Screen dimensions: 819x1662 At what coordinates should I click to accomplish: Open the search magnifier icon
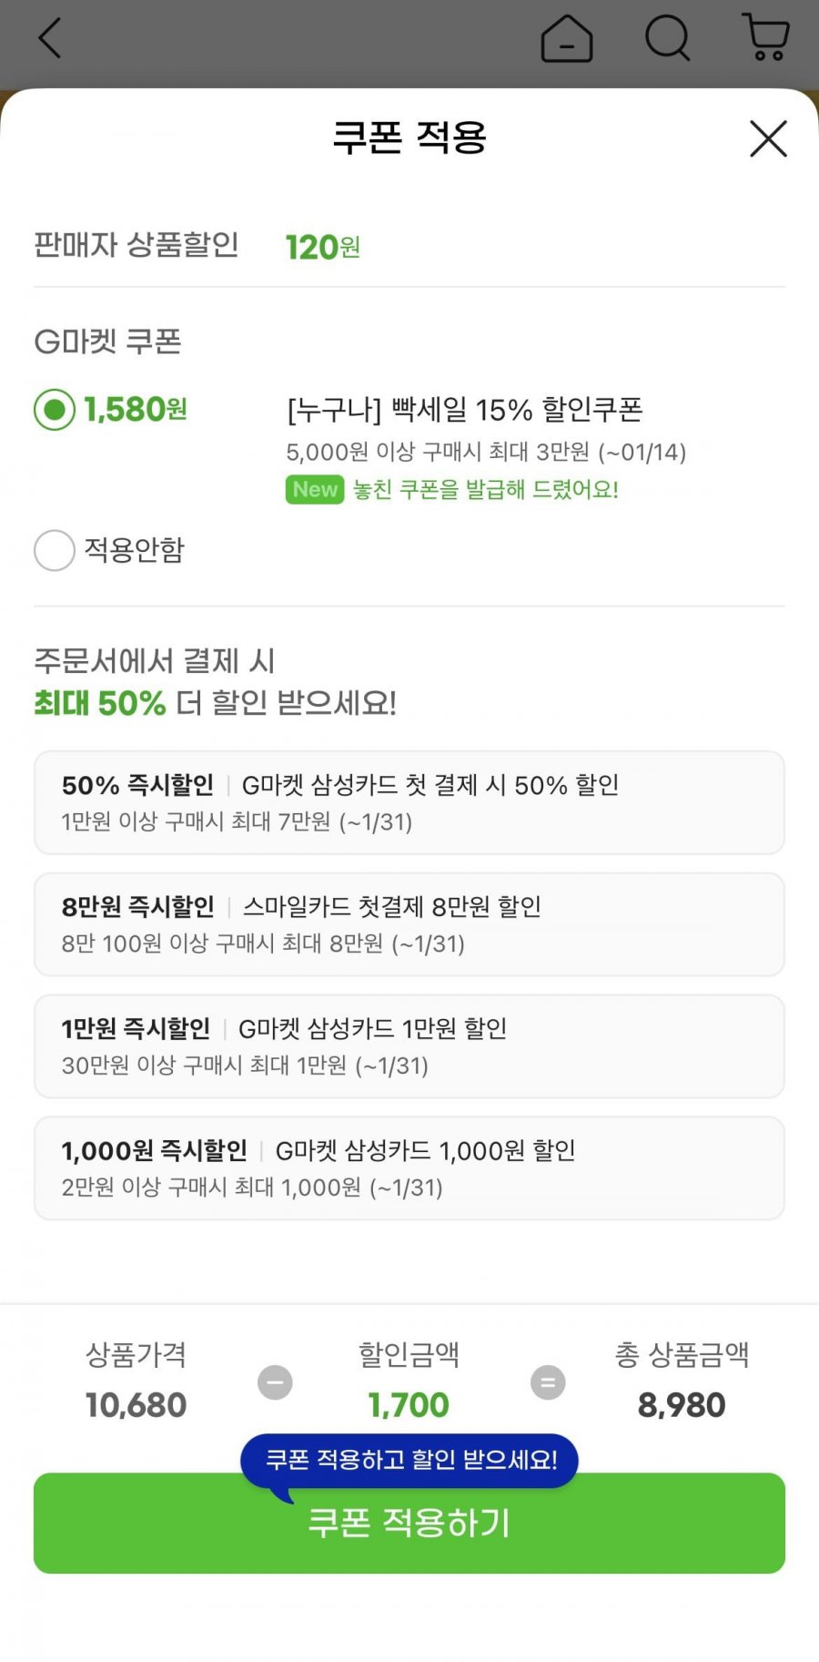pyautogui.click(x=667, y=39)
